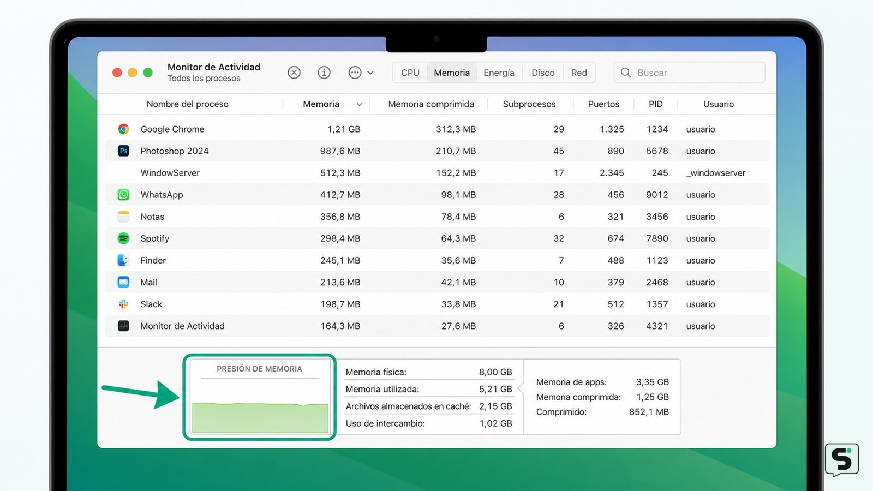
Task: Expand the chevron beside the ellipsis button
Action: pyautogui.click(x=370, y=73)
